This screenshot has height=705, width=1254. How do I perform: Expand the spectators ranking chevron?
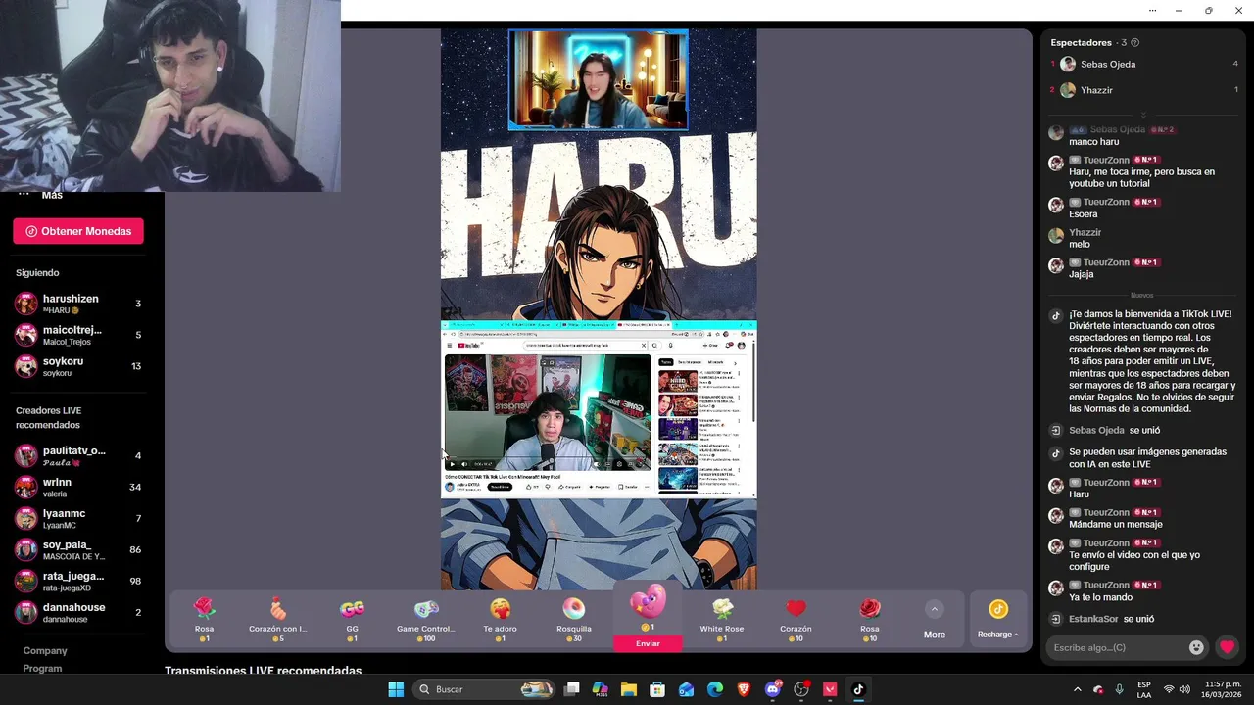tap(1142, 115)
